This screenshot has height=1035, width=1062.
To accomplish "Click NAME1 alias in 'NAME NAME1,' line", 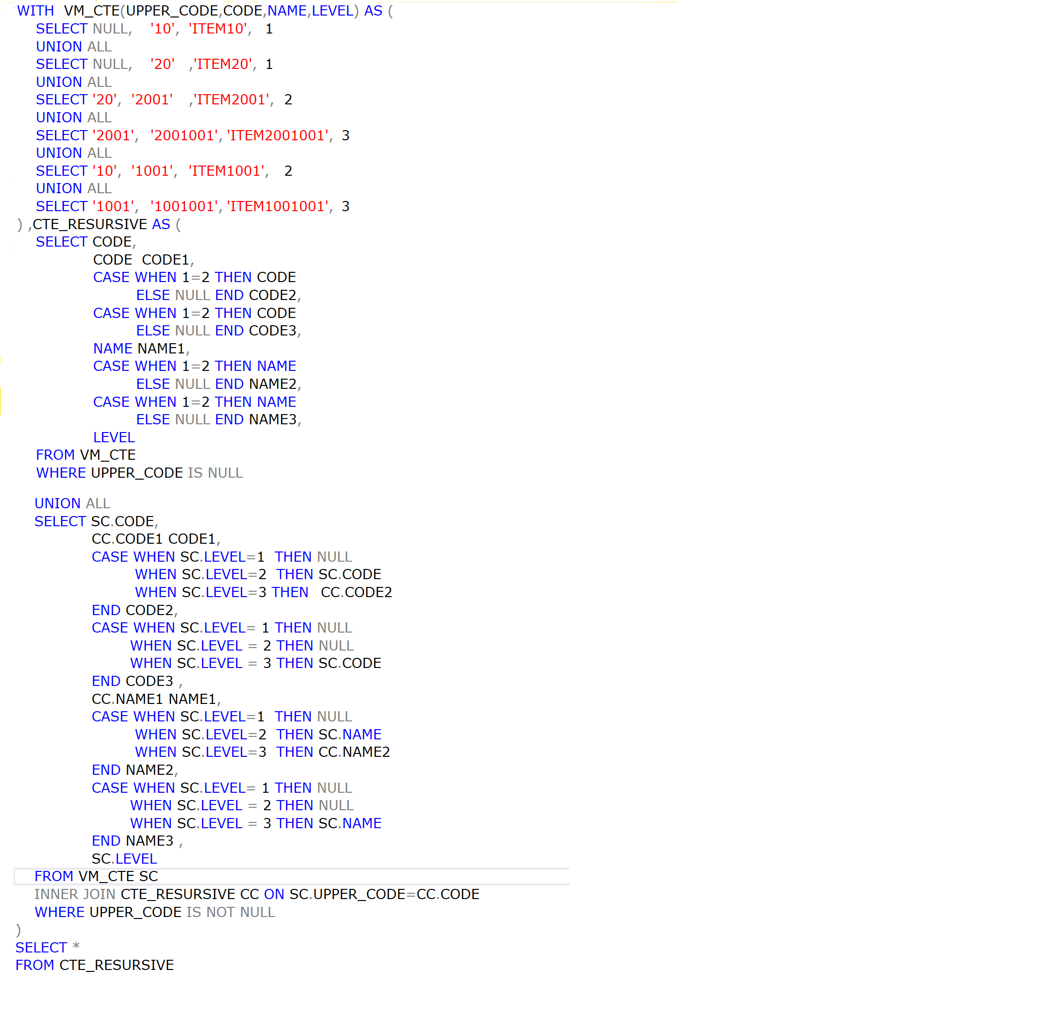I will tap(162, 349).
